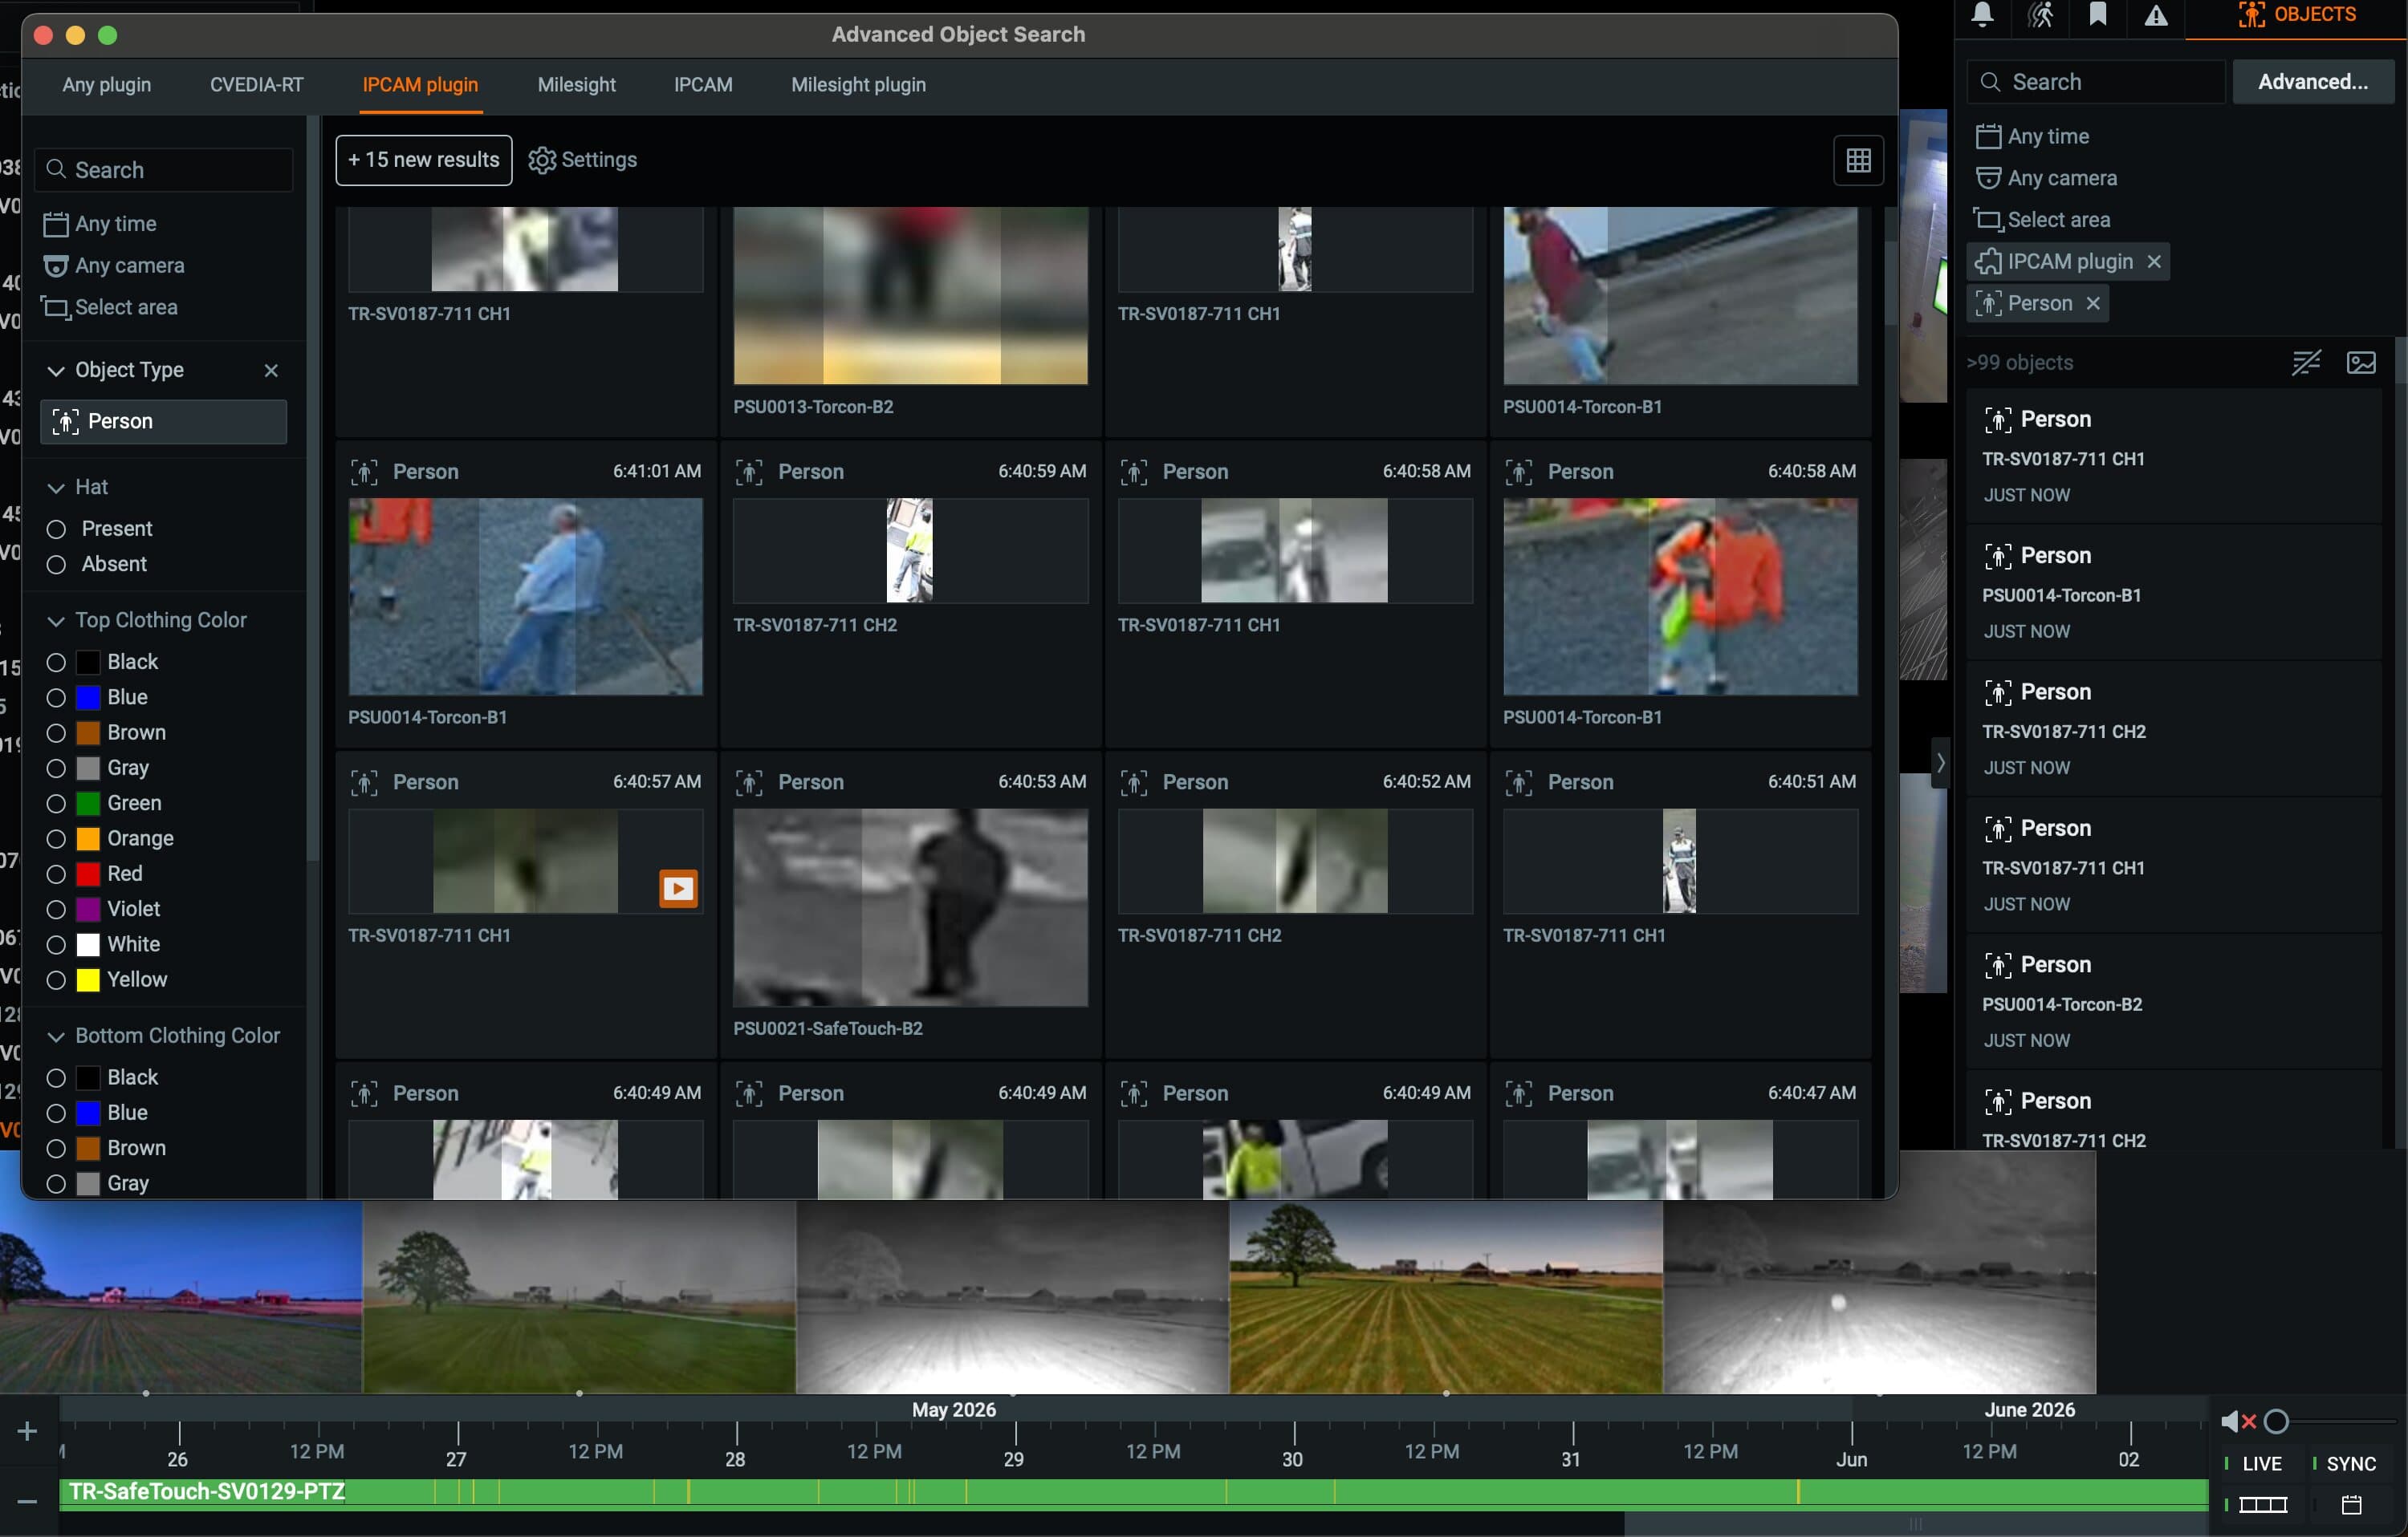Viewport: 2408px width, 1537px height.
Task: Collapse the Hat section
Action: [x=56, y=488]
